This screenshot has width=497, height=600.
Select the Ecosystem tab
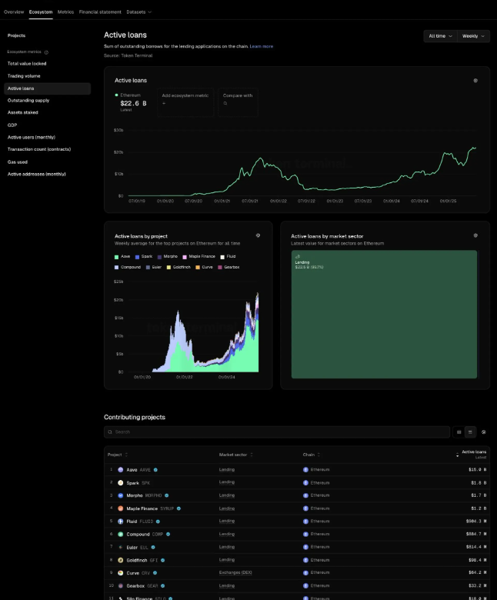click(41, 12)
